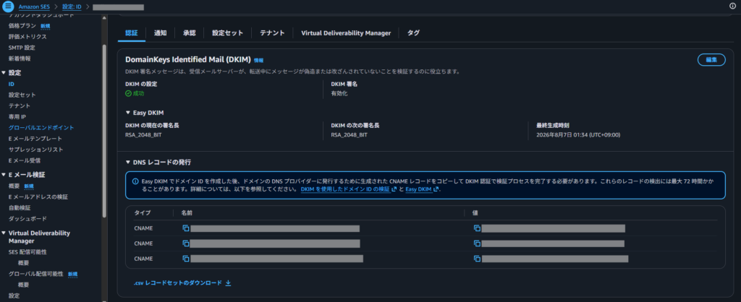Open テナント in the sidebar
741x302 pixels.
[20, 105]
